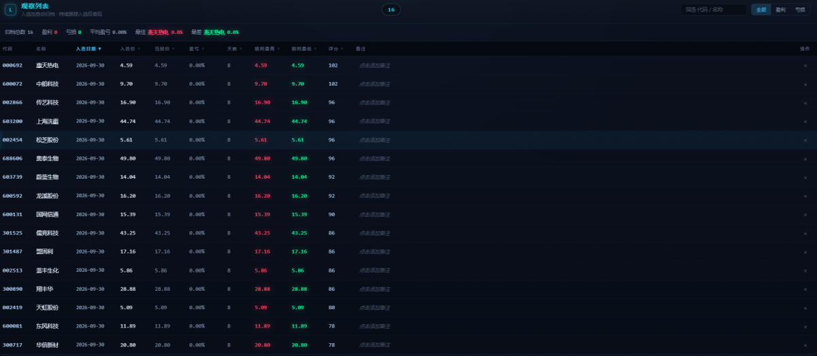Viewport: 817px width, 356px height.
Task: Click the 代码 column header
Action: point(7,49)
